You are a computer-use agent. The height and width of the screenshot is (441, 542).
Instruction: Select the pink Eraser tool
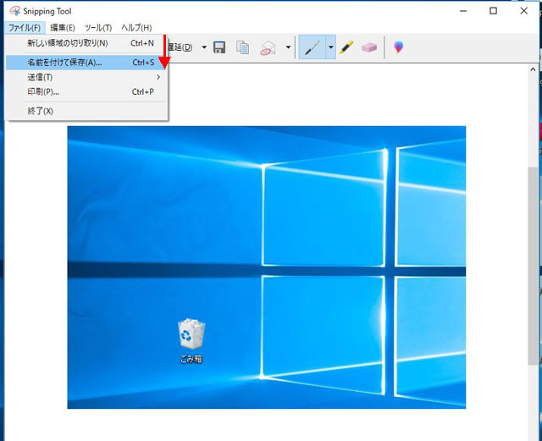tap(369, 47)
